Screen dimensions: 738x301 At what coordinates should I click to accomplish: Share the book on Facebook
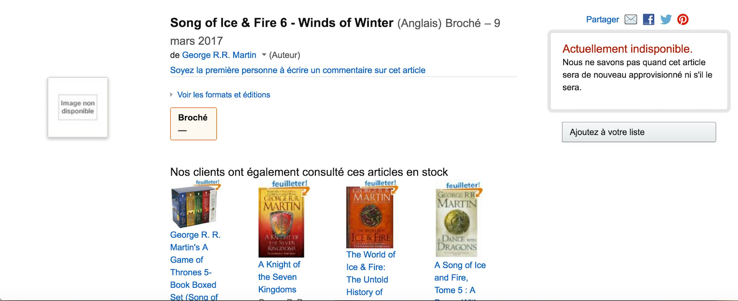(648, 20)
